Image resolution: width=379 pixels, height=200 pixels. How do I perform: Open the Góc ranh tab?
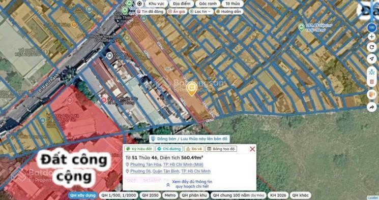pyautogui.click(x=208, y=4)
